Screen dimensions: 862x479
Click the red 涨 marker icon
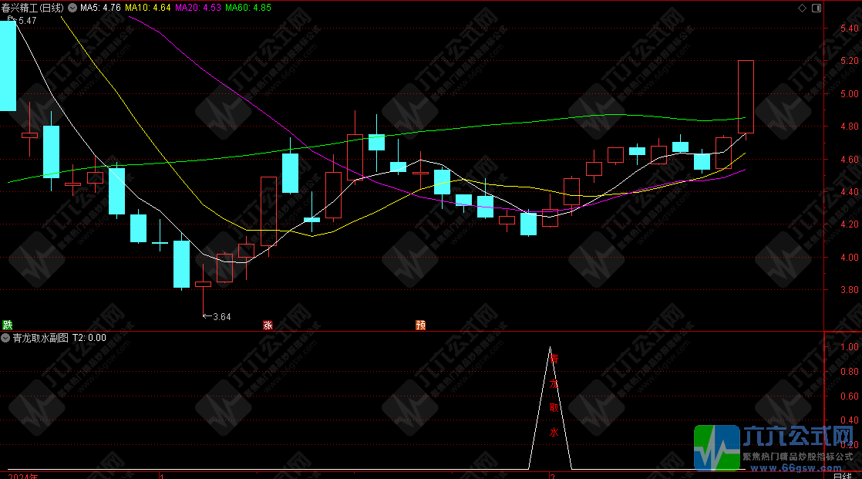click(x=268, y=325)
